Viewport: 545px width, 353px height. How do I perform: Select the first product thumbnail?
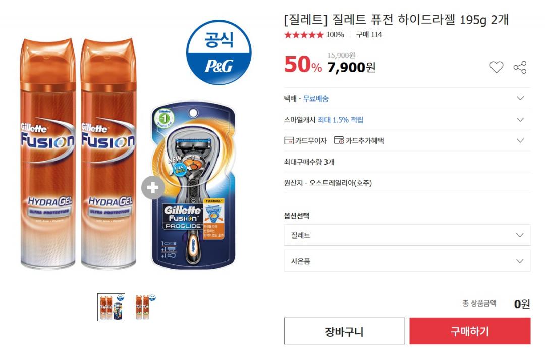click(111, 307)
